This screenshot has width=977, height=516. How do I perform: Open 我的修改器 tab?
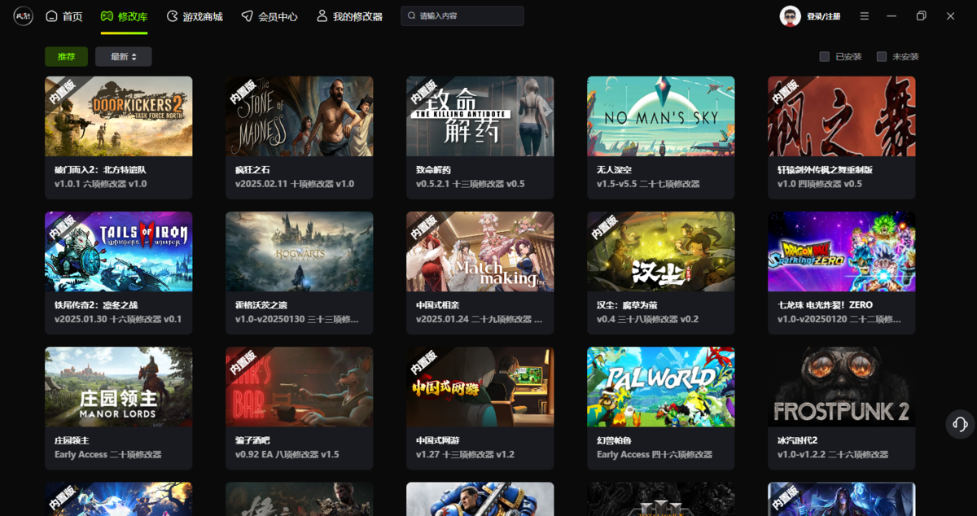click(348, 16)
